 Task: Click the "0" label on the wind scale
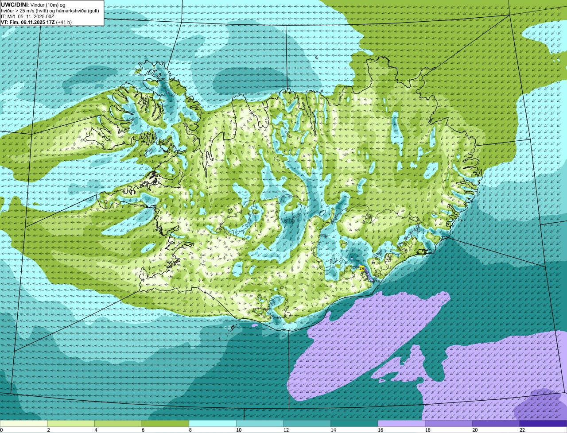(1, 430)
